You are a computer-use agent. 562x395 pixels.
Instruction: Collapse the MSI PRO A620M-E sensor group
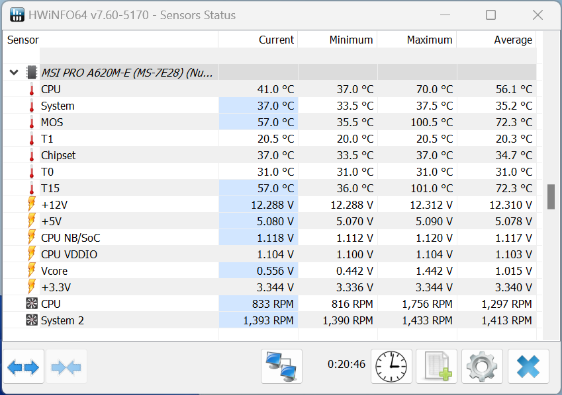click(14, 73)
